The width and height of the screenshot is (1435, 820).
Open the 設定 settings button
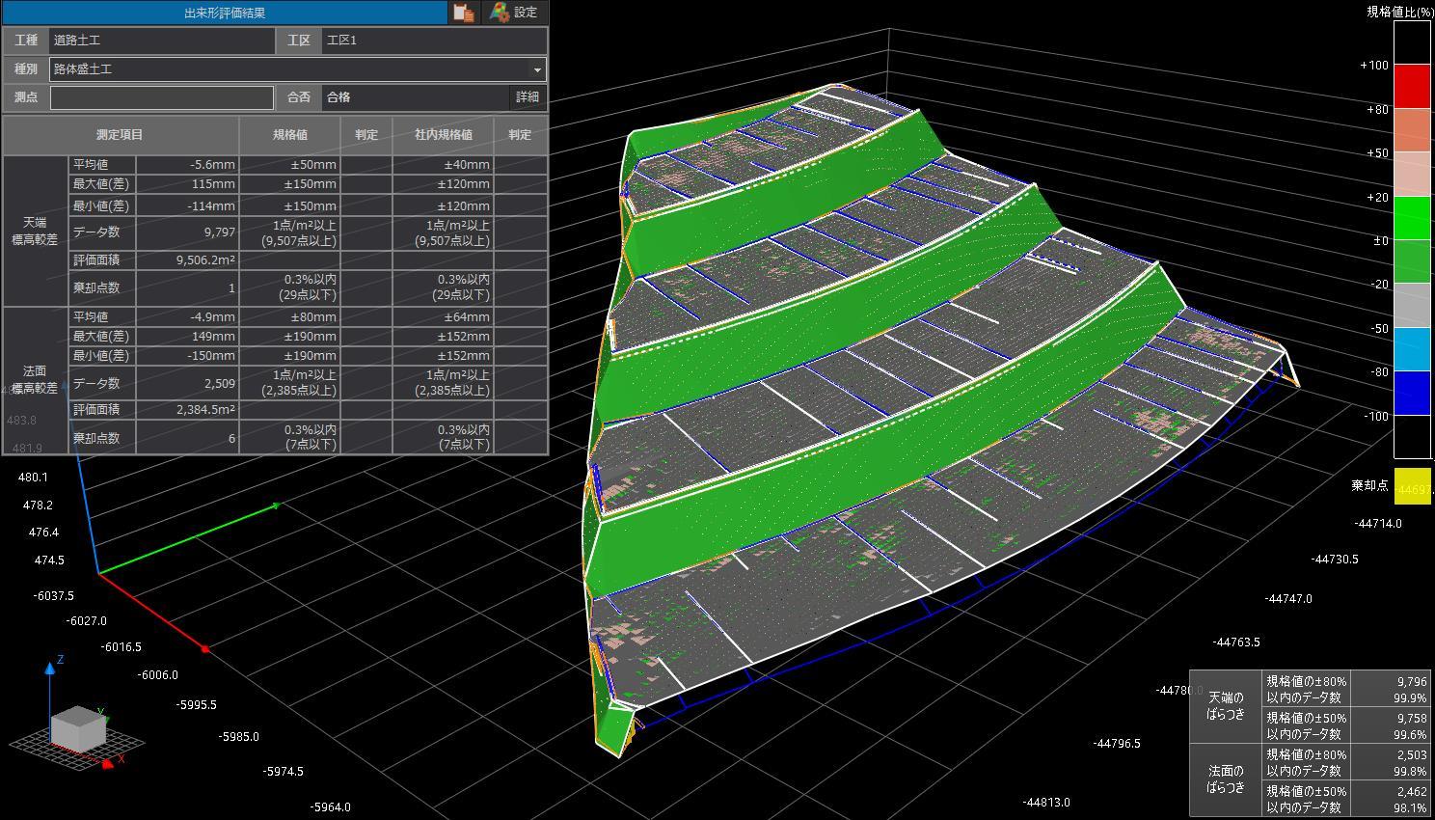(514, 13)
